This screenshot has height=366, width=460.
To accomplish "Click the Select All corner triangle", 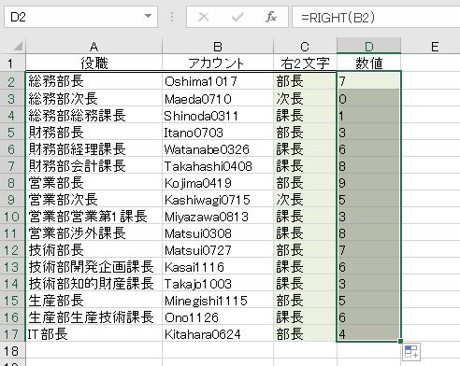I will pyautogui.click(x=18, y=47).
